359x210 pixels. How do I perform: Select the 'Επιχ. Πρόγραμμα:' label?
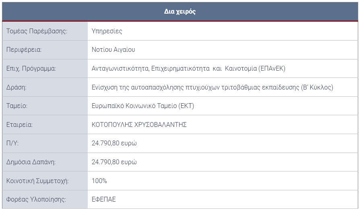pos(31,69)
